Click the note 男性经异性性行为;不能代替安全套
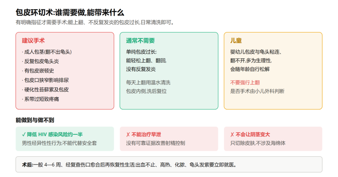The image size is (338, 177). click(x=59, y=143)
